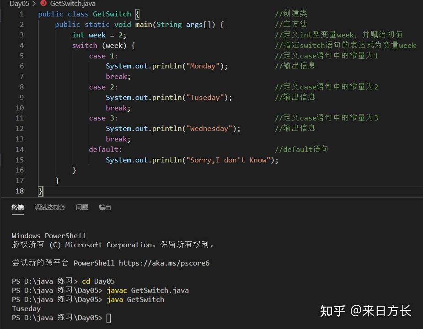Screen dimensions: 423x329
Task: Click line number 18 in the gutter
Action: 20,191
